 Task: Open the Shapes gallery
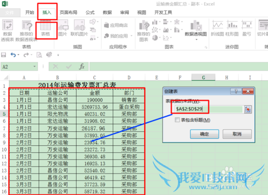[x=94, y=22]
